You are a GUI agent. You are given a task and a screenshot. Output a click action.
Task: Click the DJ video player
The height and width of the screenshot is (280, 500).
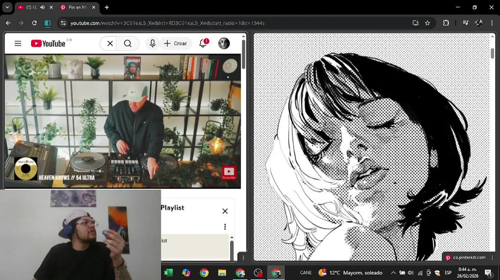[x=123, y=121]
